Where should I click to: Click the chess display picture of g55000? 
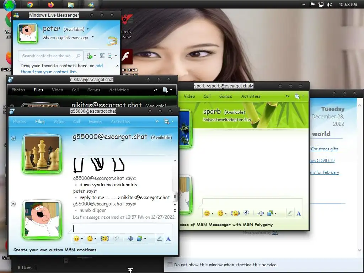point(42,154)
